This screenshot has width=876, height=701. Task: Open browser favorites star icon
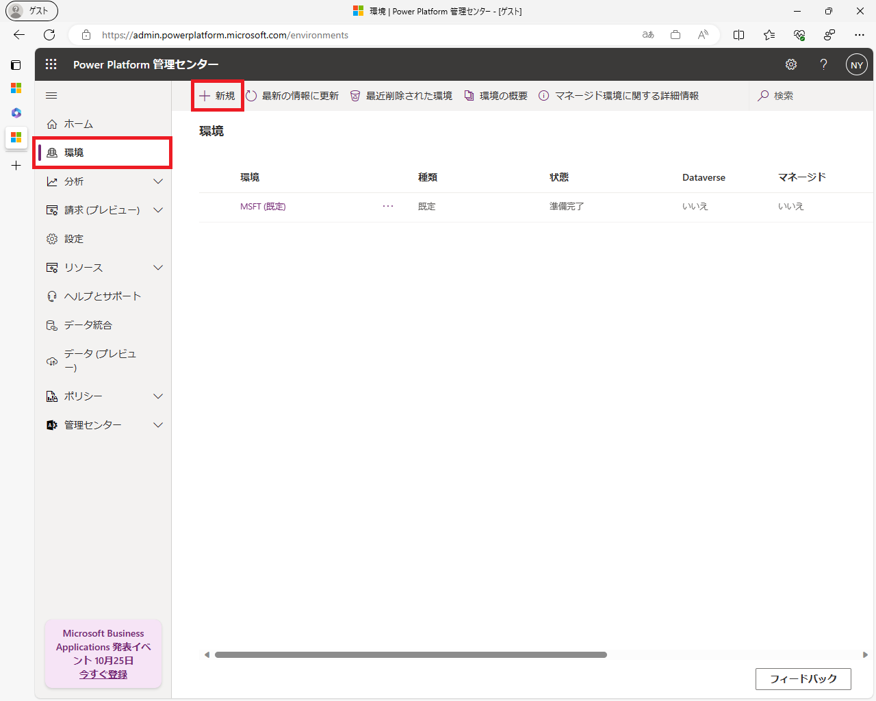click(769, 35)
